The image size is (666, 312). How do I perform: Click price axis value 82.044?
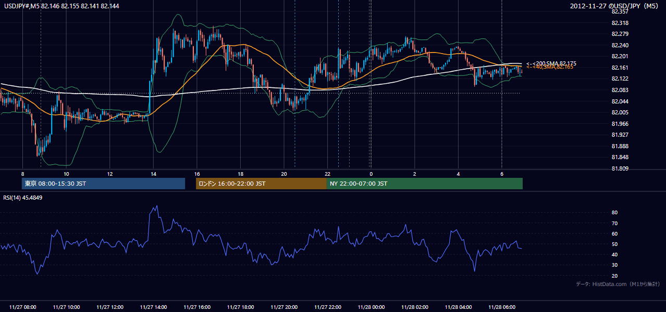point(620,101)
